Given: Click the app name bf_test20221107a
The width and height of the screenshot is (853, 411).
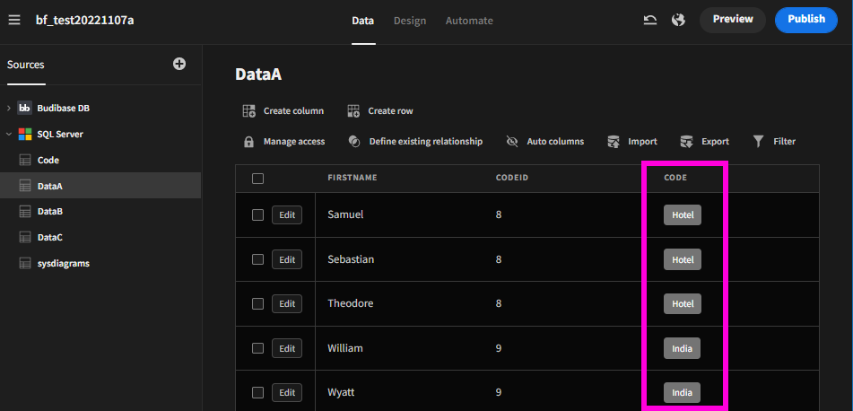Looking at the screenshot, I should point(85,21).
